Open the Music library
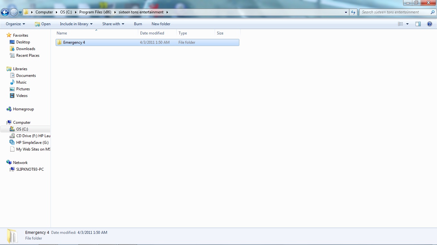Screen dimensions: 437x245 [21, 82]
